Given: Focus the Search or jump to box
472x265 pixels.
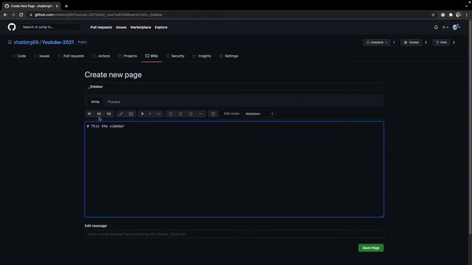Looking at the screenshot, I should (53, 27).
